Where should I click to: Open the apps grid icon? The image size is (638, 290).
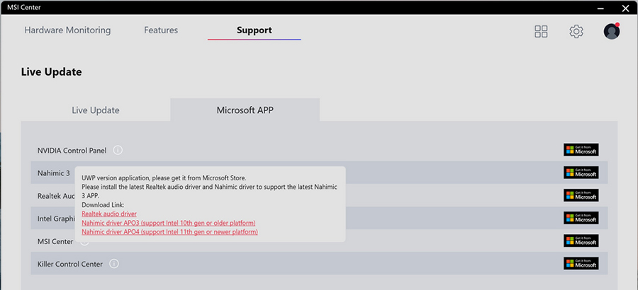tap(541, 31)
